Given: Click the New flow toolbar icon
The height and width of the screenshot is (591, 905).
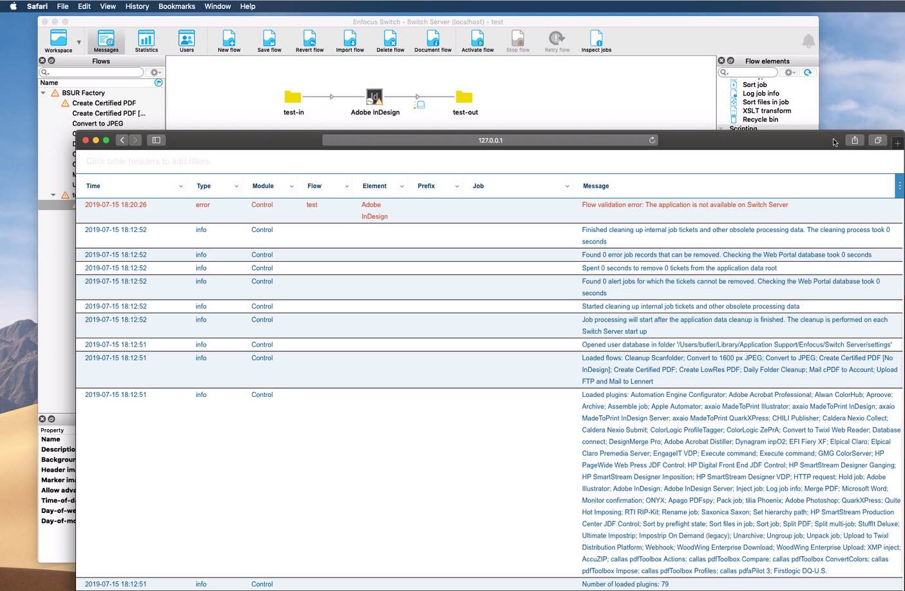Looking at the screenshot, I should pyautogui.click(x=229, y=41).
